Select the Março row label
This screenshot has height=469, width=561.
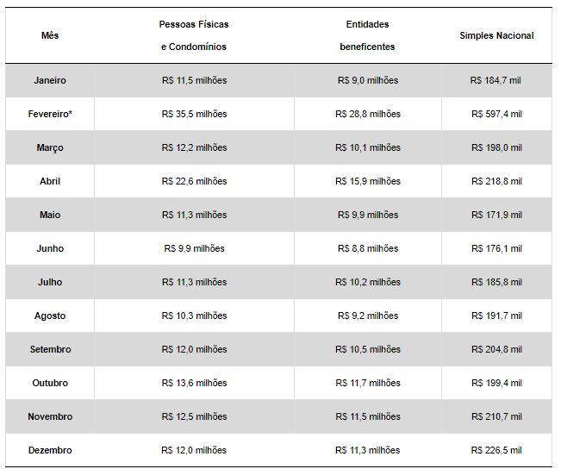tap(50, 147)
